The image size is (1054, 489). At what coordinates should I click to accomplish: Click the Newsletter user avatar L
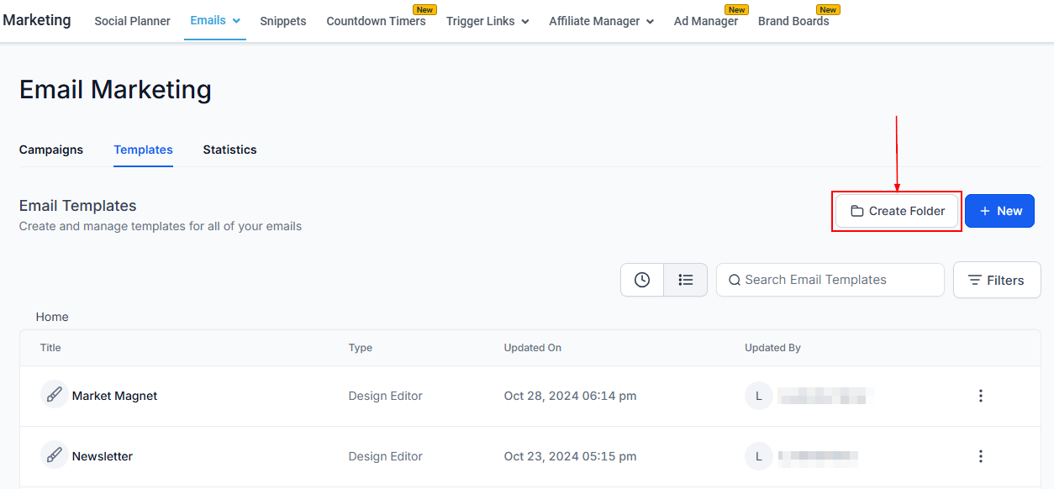[758, 456]
